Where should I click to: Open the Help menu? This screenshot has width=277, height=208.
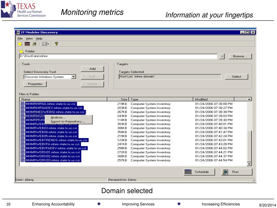pos(39,38)
